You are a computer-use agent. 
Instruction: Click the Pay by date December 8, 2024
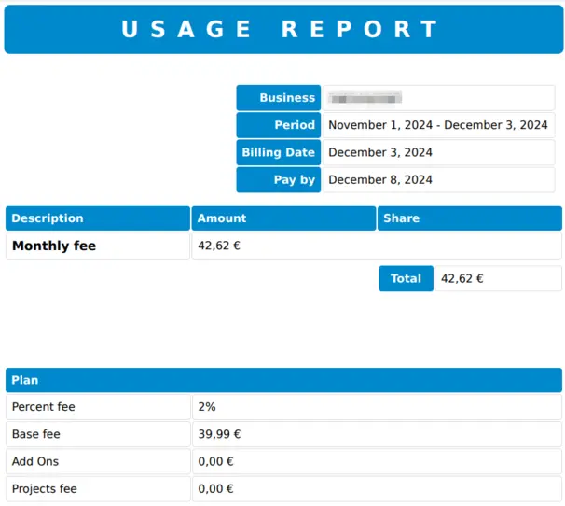pyautogui.click(x=380, y=179)
